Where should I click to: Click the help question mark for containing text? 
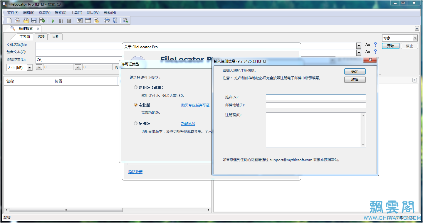coord(375,52)
